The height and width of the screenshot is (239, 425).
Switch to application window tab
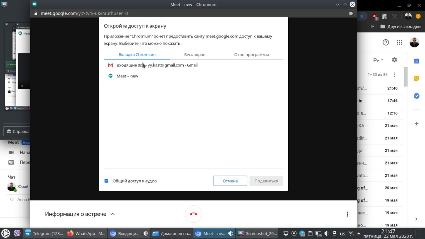251,55
